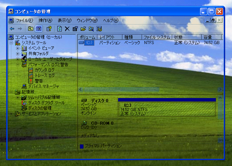
Task: Click the リムーバブル記憶域 icon
Action: pos(24,97)
